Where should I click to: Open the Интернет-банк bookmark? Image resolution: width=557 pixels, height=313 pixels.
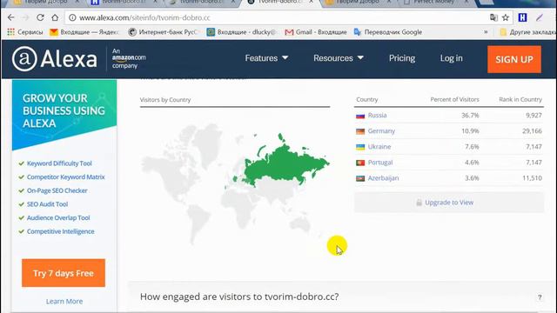(x=163, y=32)
